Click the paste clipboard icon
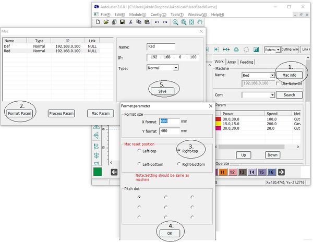This screenshot has height=242, width=313. coord(147,22)
